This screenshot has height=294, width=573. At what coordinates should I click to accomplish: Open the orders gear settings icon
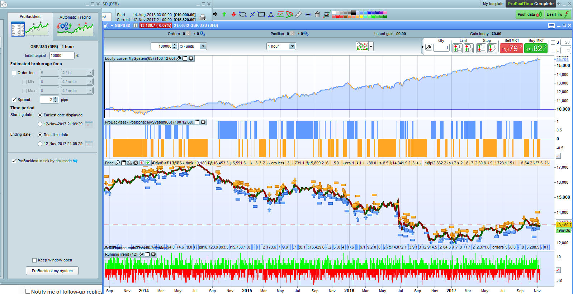point(202,34)
